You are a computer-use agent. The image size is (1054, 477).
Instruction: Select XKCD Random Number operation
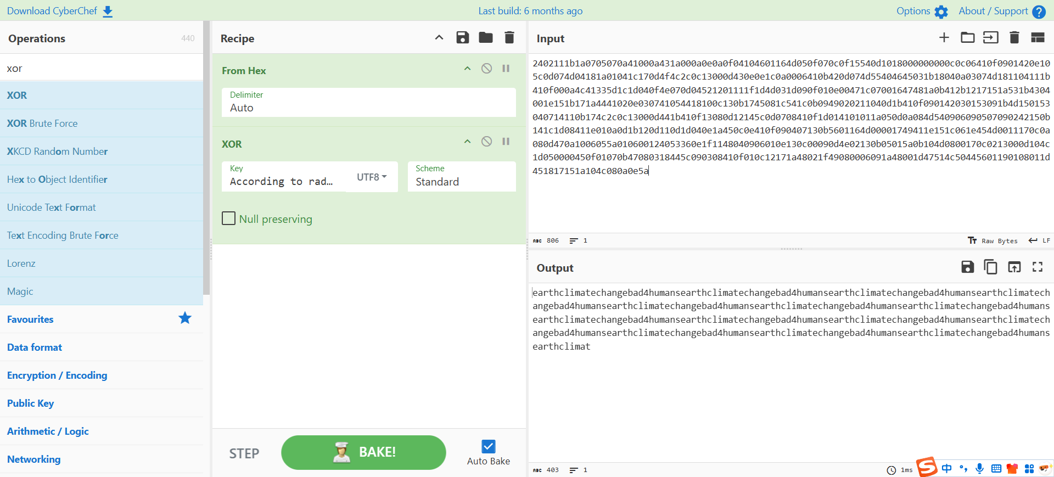(102, 151)
